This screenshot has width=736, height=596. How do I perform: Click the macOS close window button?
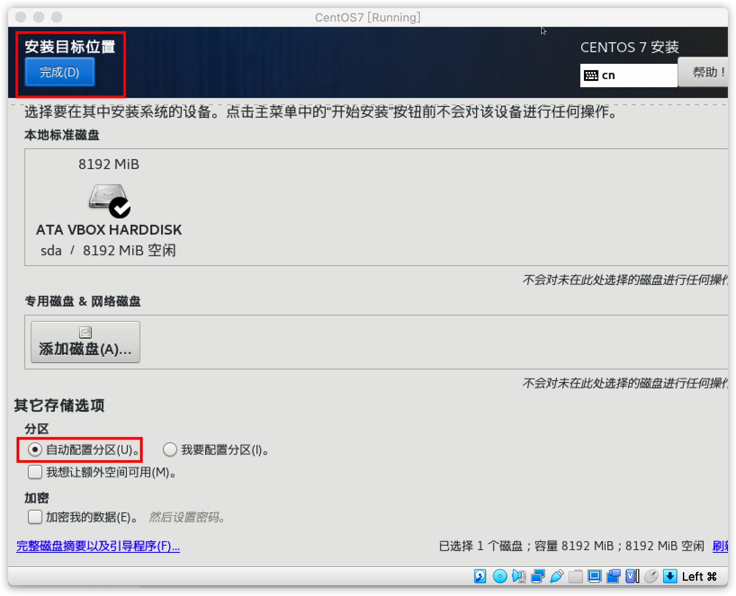[21, 17]
